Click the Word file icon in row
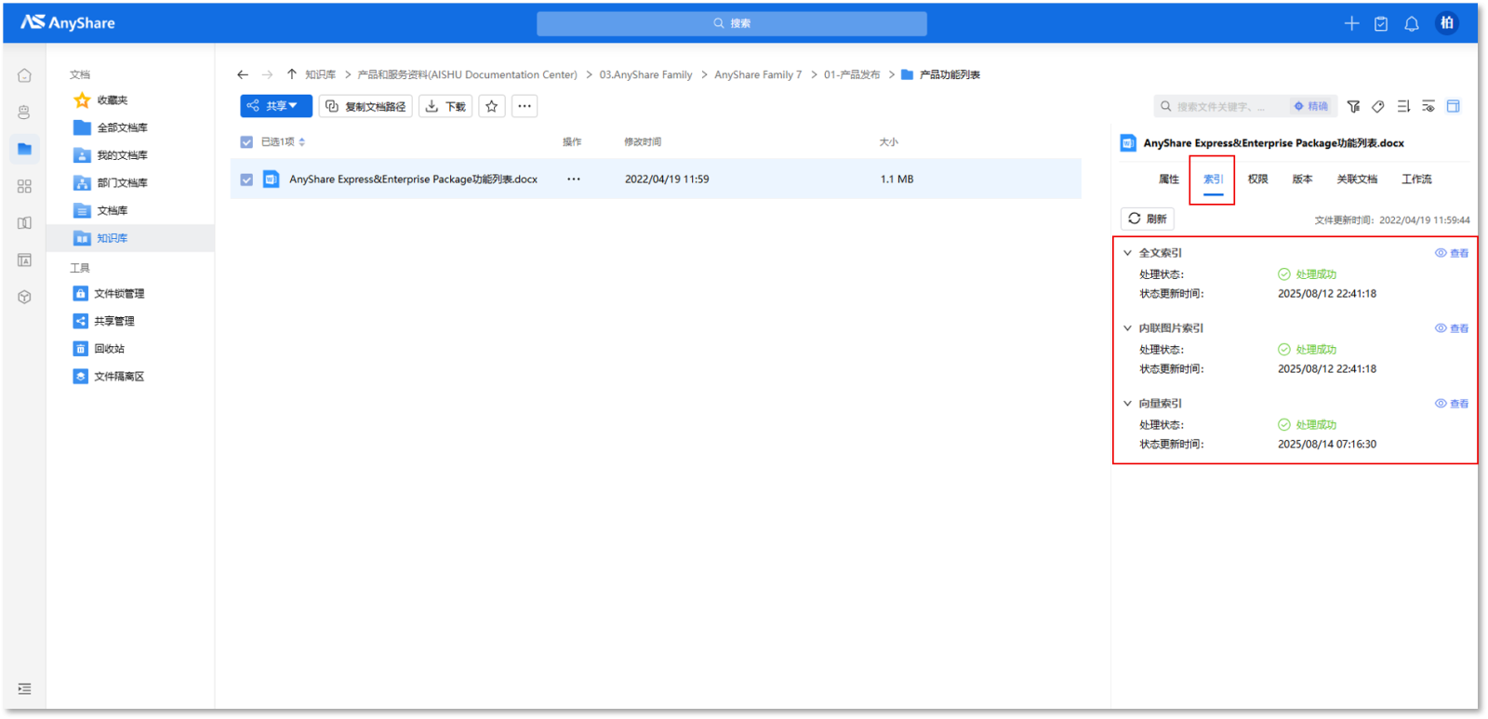The width and height of the screenshot is (1488, 719). click(272, 180)
